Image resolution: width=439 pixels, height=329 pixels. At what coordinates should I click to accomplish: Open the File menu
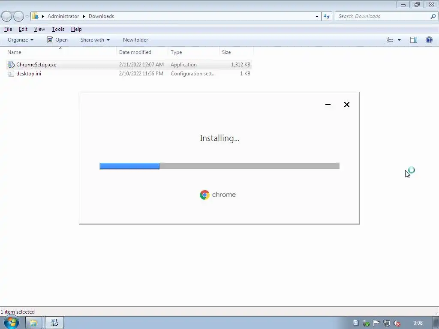(8, 29)
